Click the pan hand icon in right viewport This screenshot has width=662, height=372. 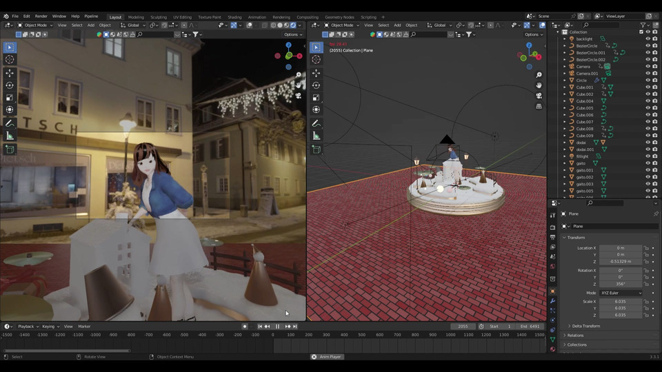tap(539, 85)
